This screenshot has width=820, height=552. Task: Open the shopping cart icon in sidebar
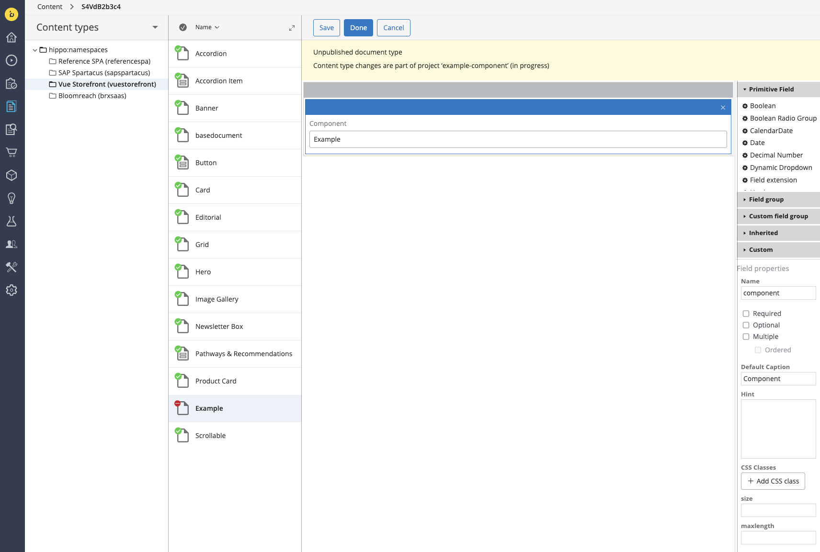point(11,152)
